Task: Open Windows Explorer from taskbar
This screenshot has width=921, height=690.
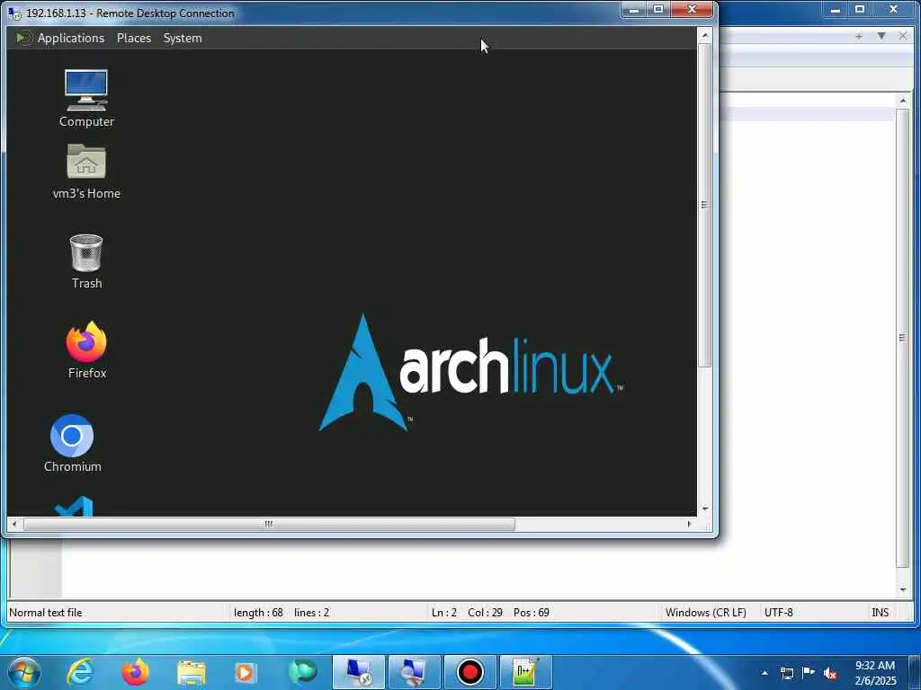Action: tap(191, 672)
